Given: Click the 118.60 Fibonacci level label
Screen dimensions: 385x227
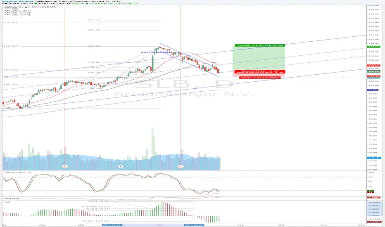Looking at the screenshot, I should coord(94,46).
